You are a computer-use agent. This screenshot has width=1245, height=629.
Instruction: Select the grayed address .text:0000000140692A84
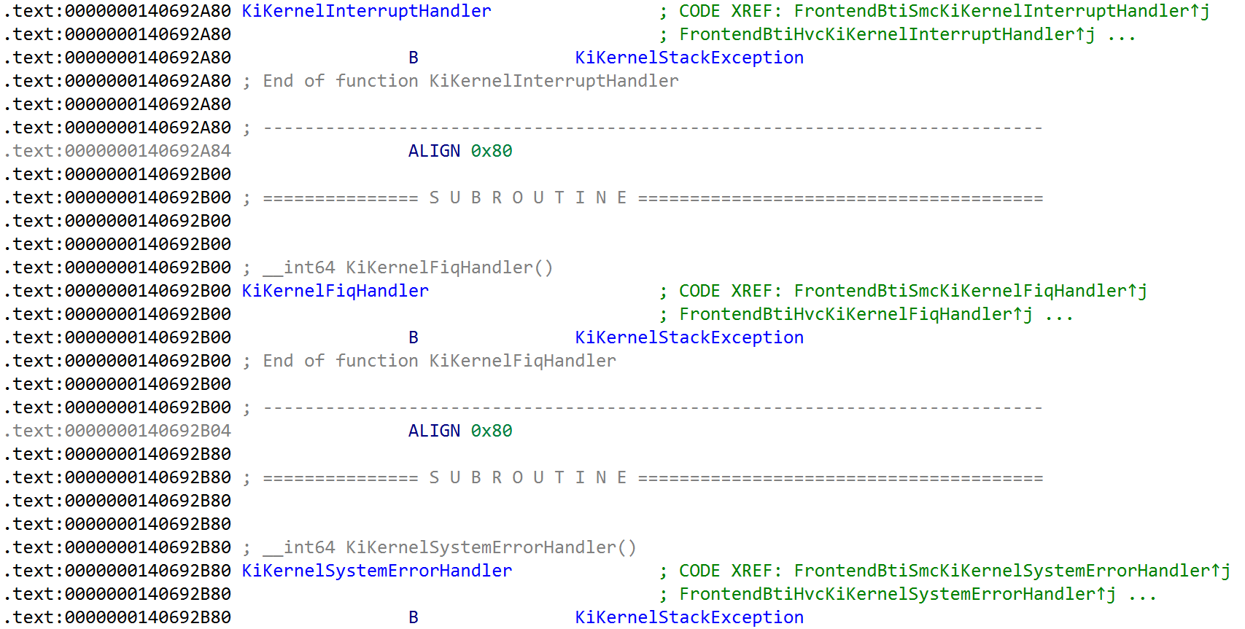pyautogui.click(x=118, y=151)
